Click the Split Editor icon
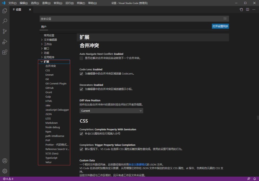Viewport: 259px width, 181px height. [247, 10]
